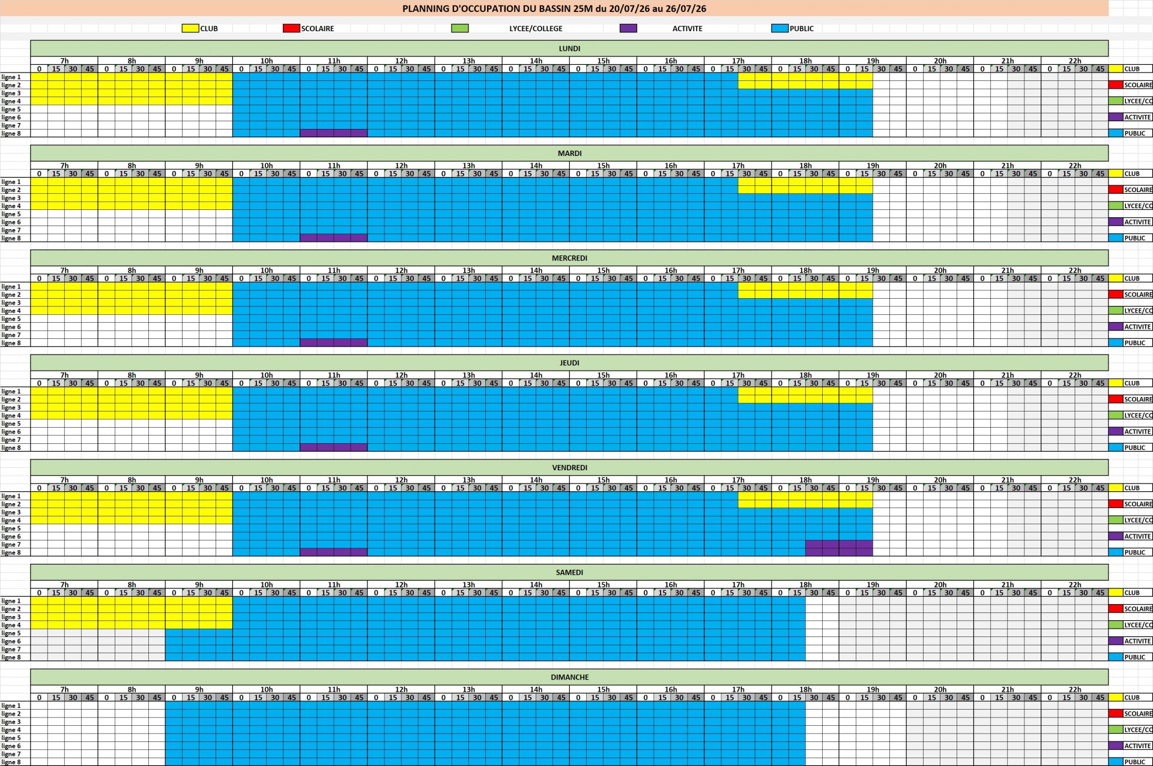This screenshot has width=1153, height=766.
Task: Click the LYCEE/CO side legend next to VENDREDI
Action: pos(1131,520)
